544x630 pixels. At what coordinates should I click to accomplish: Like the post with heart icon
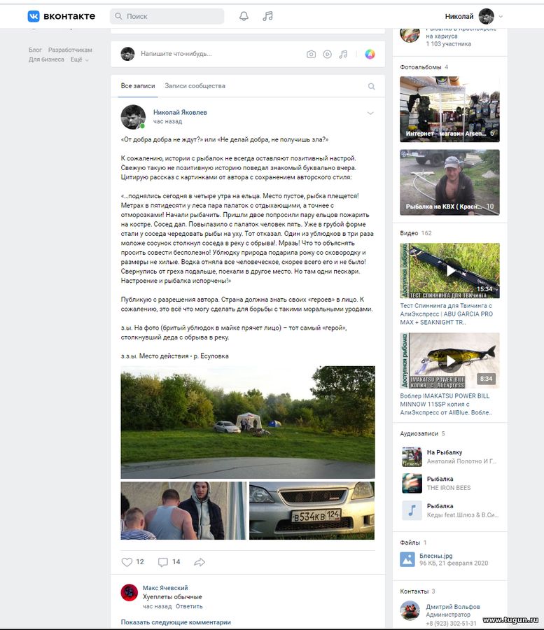coord(127,562)
